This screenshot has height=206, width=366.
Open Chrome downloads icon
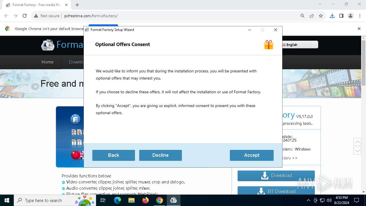(x=332, y=16)
